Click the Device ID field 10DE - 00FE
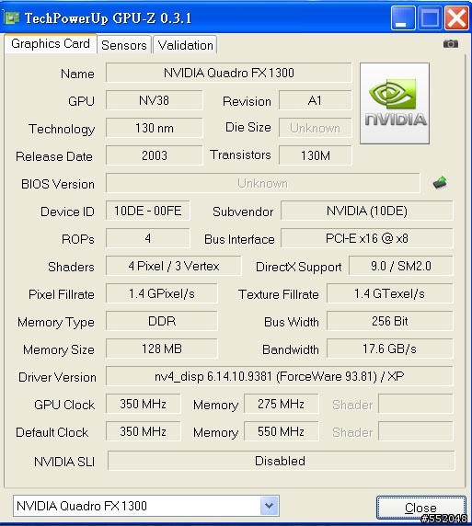Viewport: 472px width, 526px height. tap(148, 211)
